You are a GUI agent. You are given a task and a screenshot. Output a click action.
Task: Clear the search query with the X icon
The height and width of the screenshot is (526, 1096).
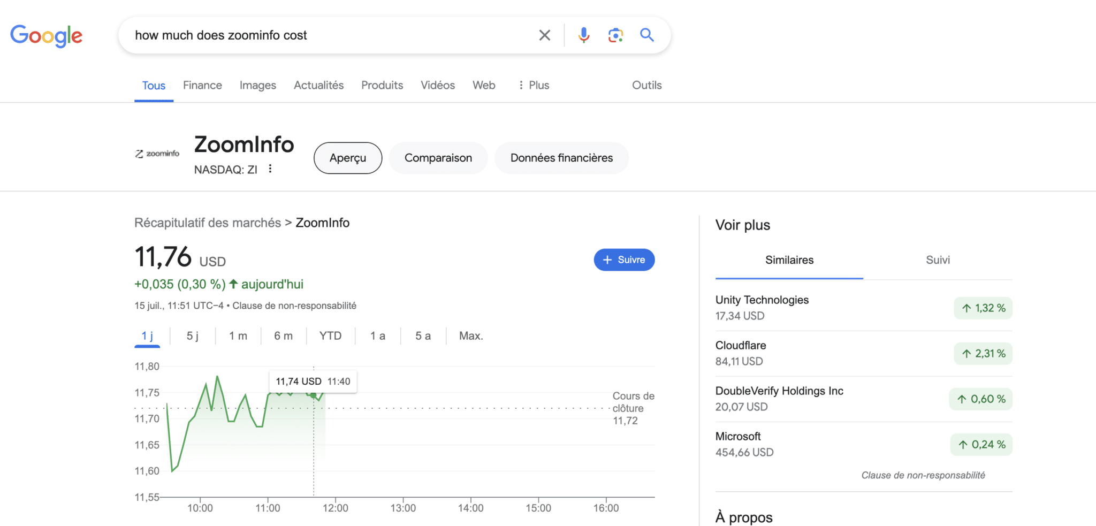[544, 35]
